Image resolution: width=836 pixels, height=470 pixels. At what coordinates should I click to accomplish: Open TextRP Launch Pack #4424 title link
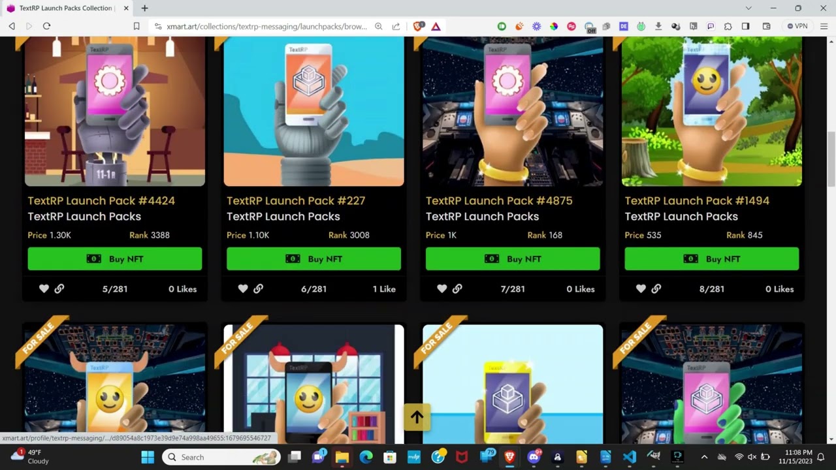pos(101,200)
